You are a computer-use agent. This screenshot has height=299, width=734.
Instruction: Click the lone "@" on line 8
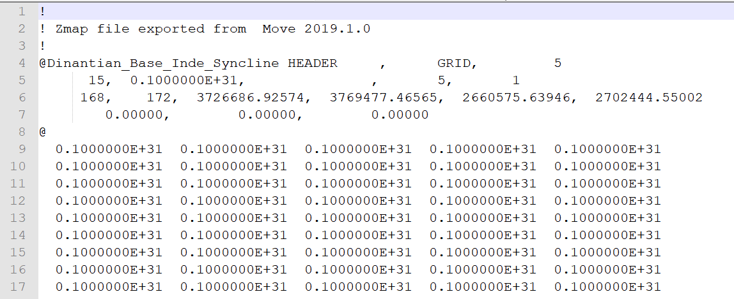[x=43, y=132]
